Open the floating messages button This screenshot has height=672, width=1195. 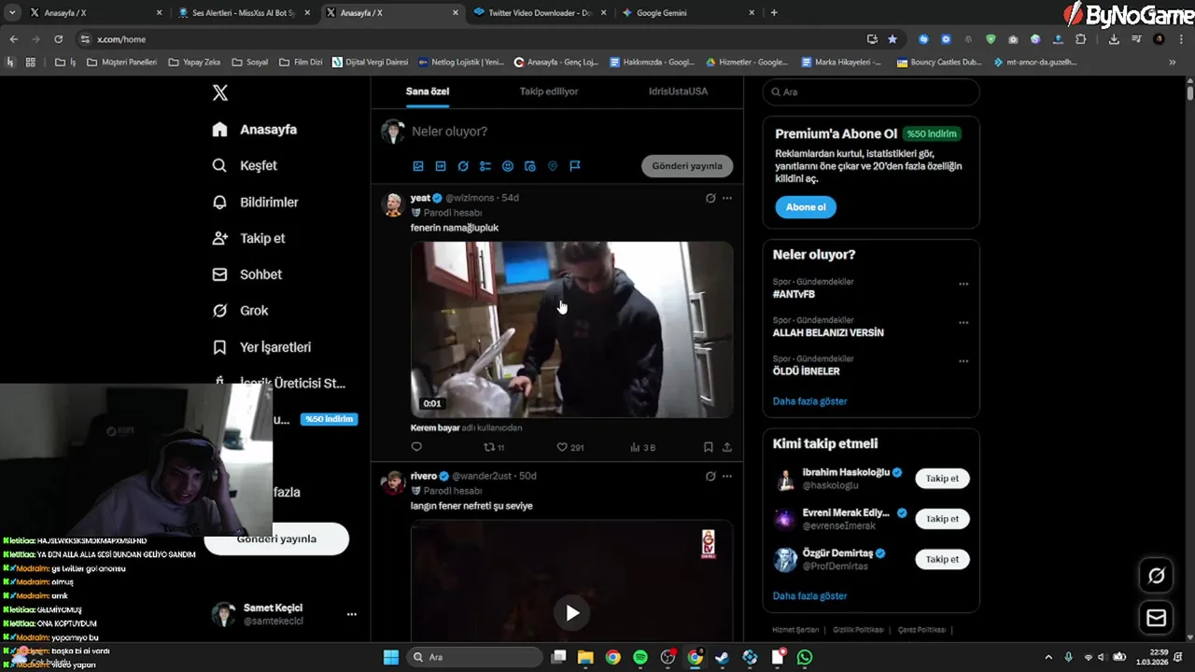1156,618
